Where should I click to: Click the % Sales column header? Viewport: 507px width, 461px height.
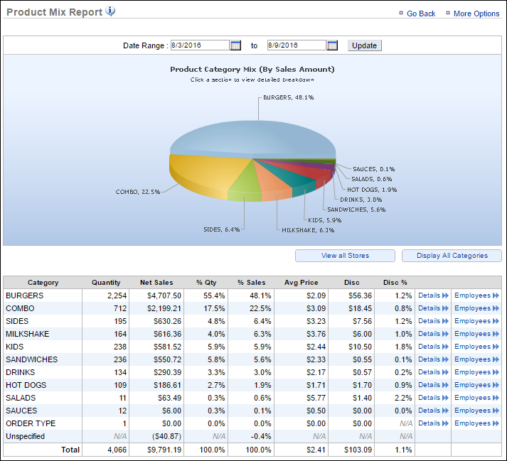point(252,282)
